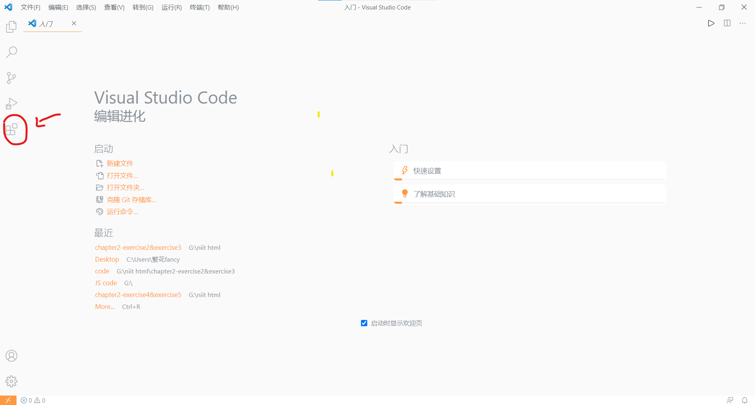Open the Search view in activity bar

click(x=11, y=52)
